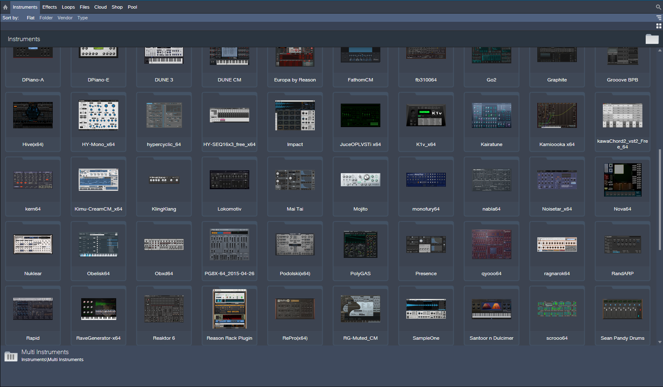Image resolution: width=663 pixels, height=387 pixels.
Task: Sort instruments by Type
Action: [x=82, y=18]
